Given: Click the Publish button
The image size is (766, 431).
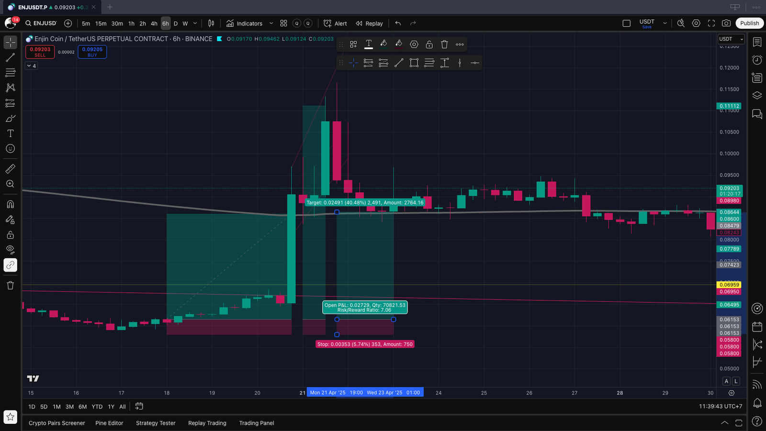Looking at the screenshot, I should coord(749,23).
